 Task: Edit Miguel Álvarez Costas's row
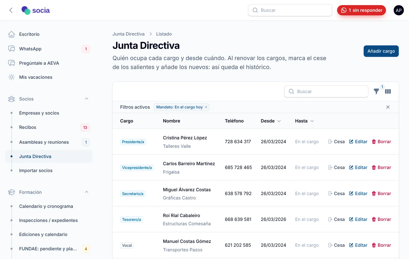click(x=358, y=193)
